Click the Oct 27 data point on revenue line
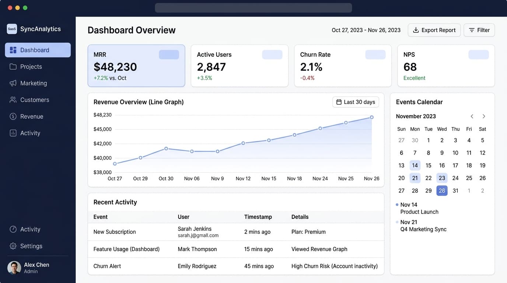507x283 pixels. (x=115, y=164)
